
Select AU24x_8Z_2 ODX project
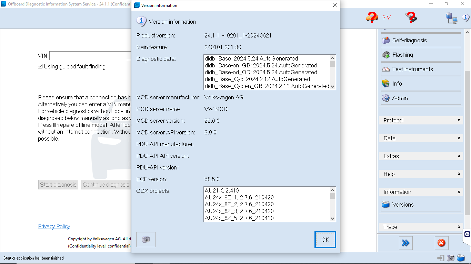[x=239, y=204]
